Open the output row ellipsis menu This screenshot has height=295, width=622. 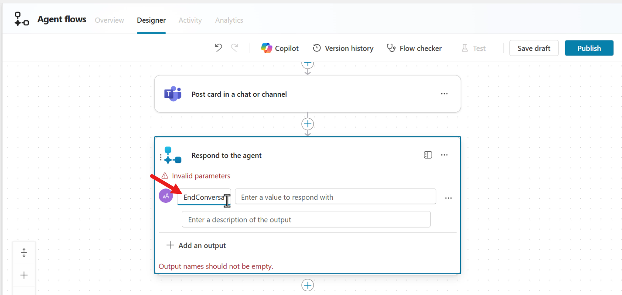coord(448,198)
